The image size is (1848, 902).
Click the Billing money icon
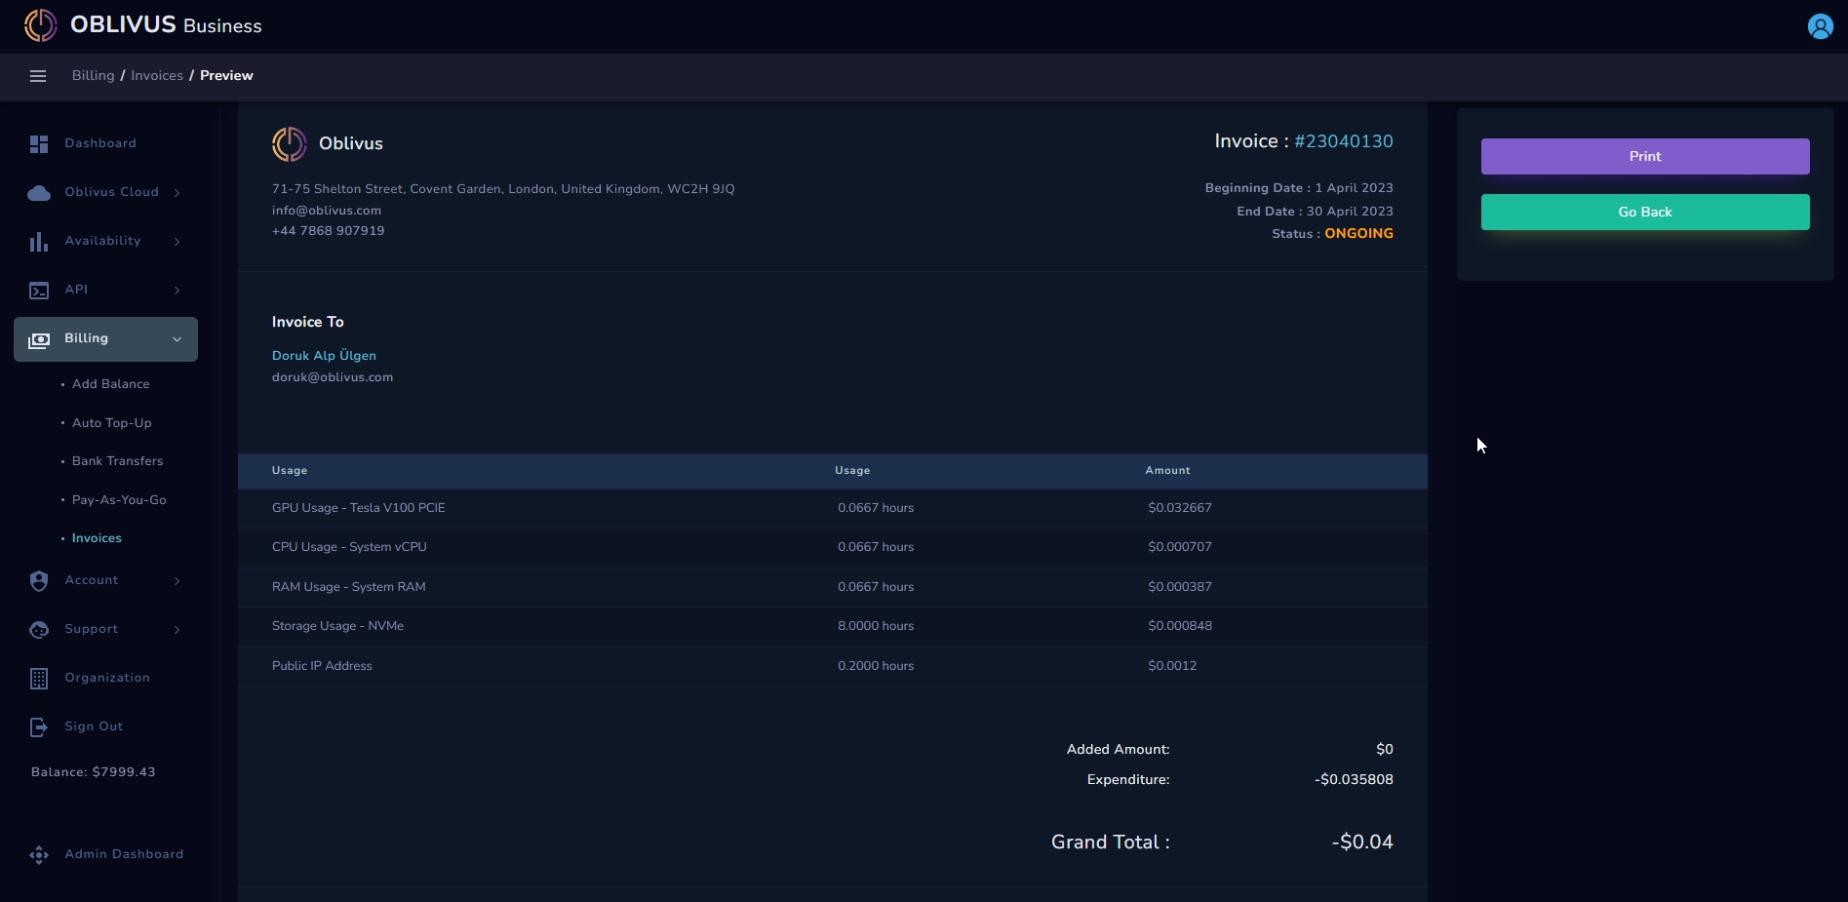[39, 339]
